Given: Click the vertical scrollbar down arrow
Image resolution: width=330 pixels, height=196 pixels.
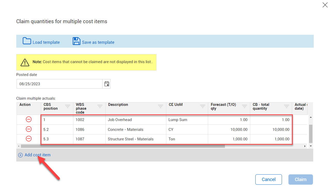Looking at the screenshot, I should 311,146.
